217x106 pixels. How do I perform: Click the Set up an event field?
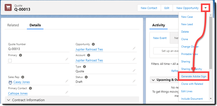[166, 51]
